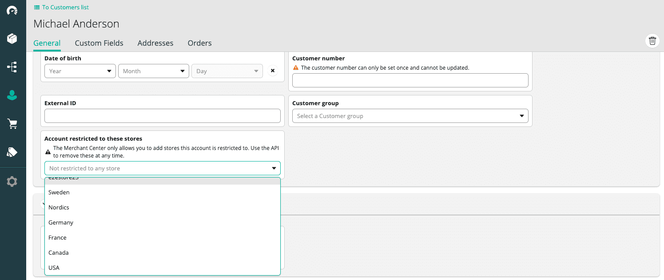Switch to the Custom Fields tab

pos(99,43)
